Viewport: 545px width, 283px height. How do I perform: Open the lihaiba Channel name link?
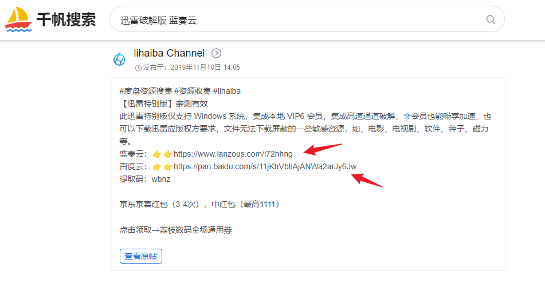coord(169,53)
